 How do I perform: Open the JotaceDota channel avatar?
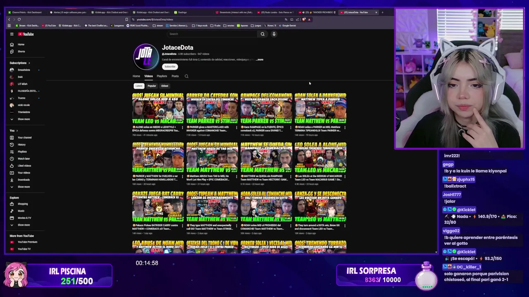click(146, 57)
